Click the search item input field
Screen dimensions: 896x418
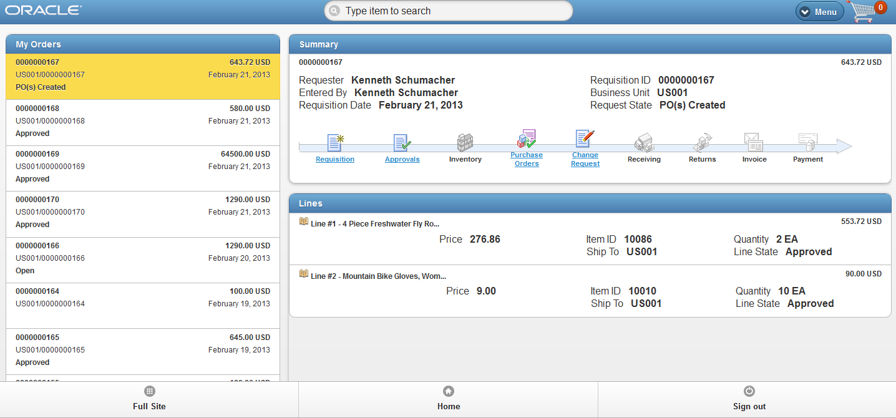(449, 11)
